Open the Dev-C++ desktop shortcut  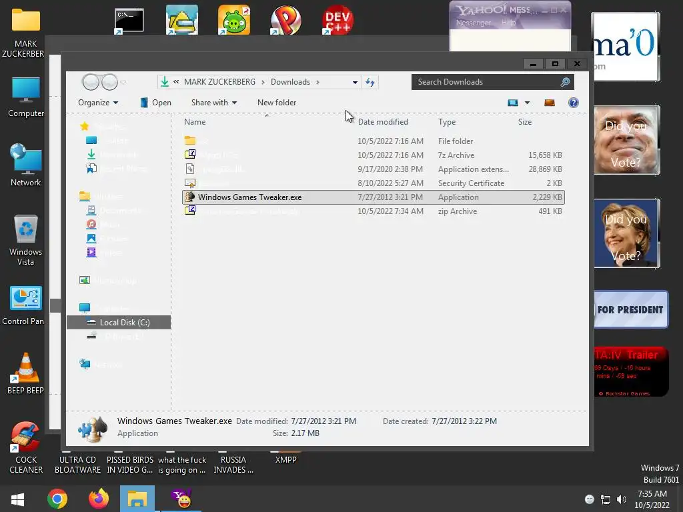pos(337,20)
